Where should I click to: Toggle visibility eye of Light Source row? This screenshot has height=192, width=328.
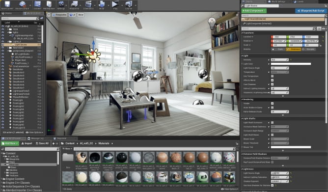2,45
